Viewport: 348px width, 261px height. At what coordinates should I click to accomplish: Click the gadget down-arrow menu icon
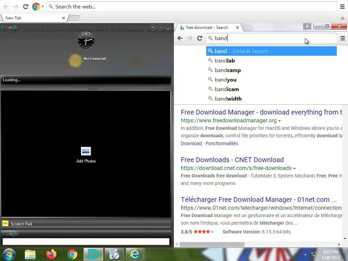pyautogui.click(x=161, y=27)
